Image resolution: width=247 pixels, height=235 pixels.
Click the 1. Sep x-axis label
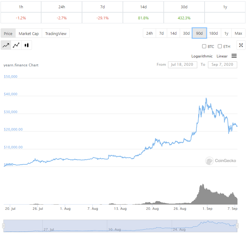tap(207, 209)
